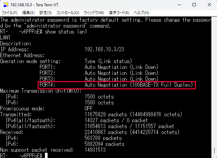This screenshot has width=217, height=158.
Task: Click 'Maximum Transmission Unit(MTU):' label
Action: tap(41, 91)
